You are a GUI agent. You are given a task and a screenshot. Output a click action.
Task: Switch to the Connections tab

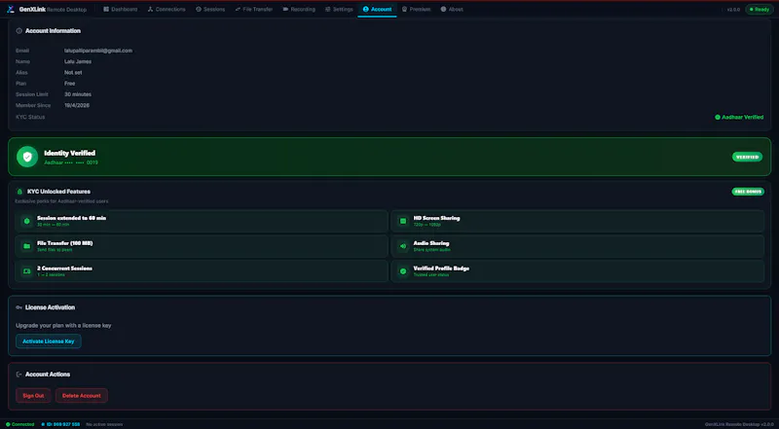[167, 9]
